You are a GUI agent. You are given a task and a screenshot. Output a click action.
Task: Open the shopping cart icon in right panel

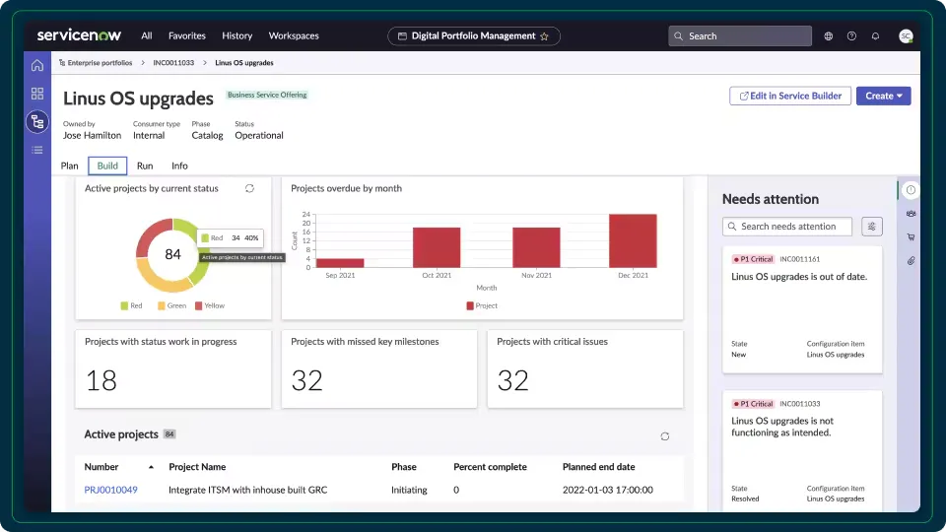(911, 237)
